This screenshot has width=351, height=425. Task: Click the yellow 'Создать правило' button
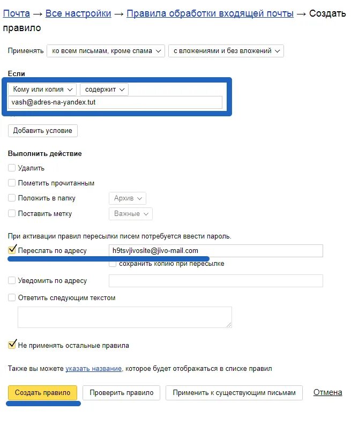point(42,393)
